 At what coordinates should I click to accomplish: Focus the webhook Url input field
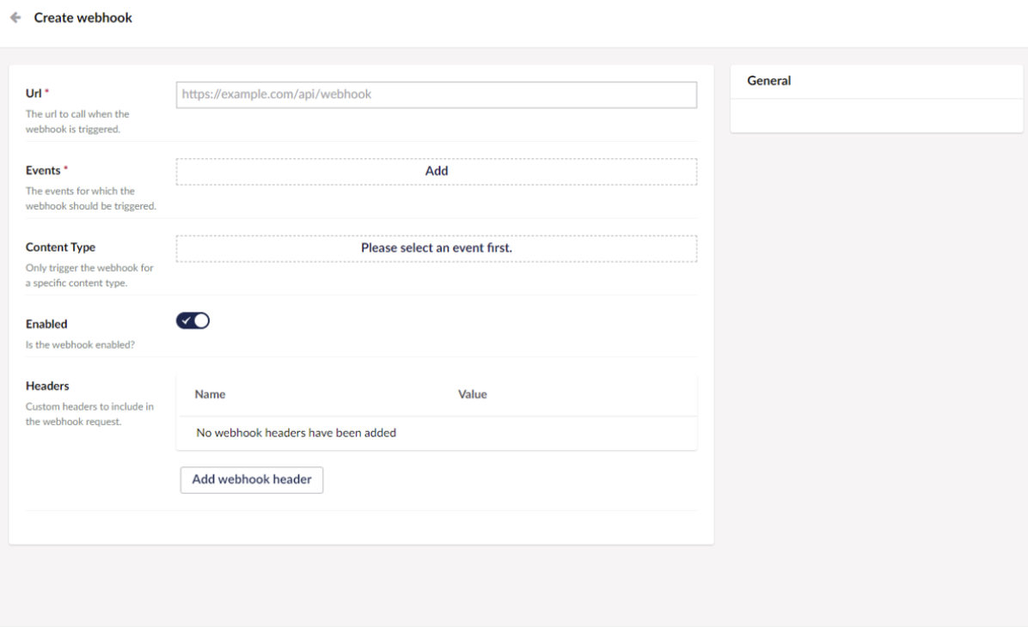(x=436, y=94)
